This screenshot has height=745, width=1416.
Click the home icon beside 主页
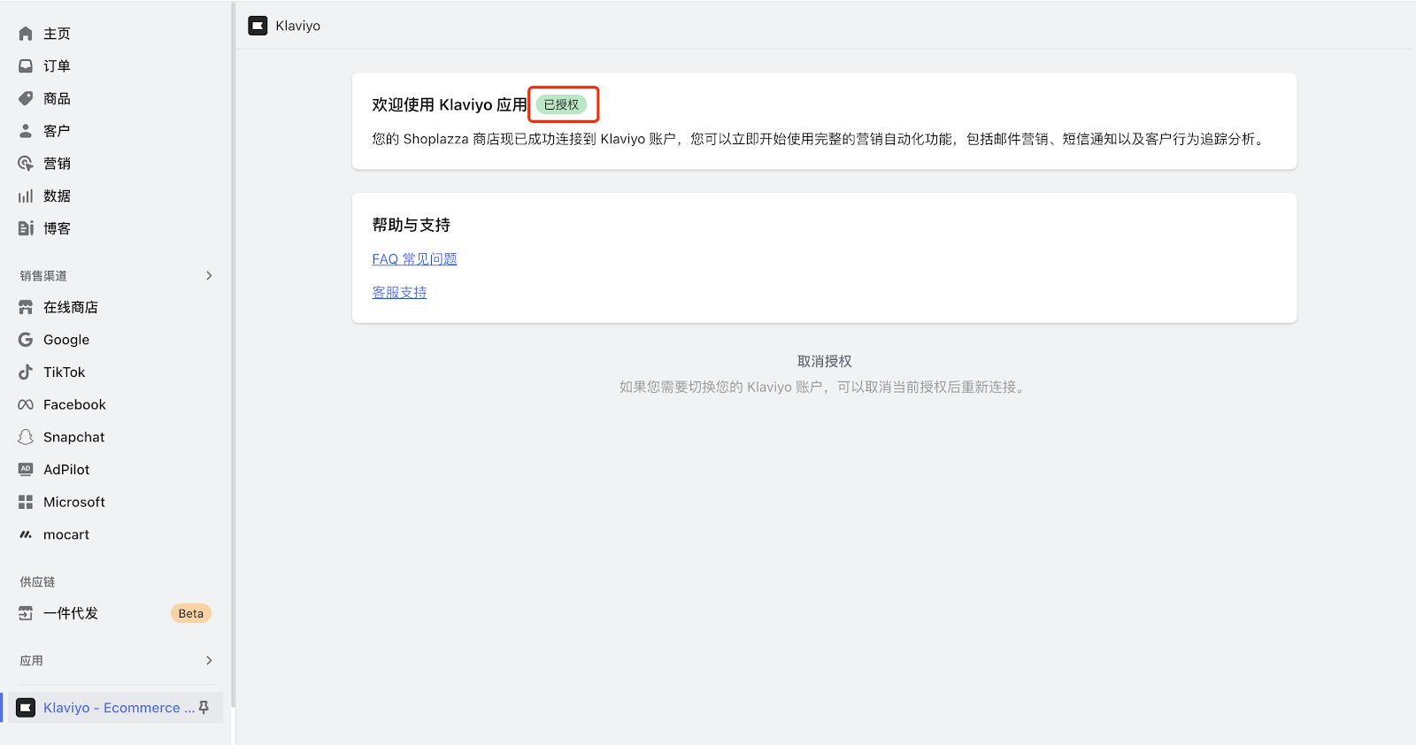pyautogui.click(x=26, y=34)
